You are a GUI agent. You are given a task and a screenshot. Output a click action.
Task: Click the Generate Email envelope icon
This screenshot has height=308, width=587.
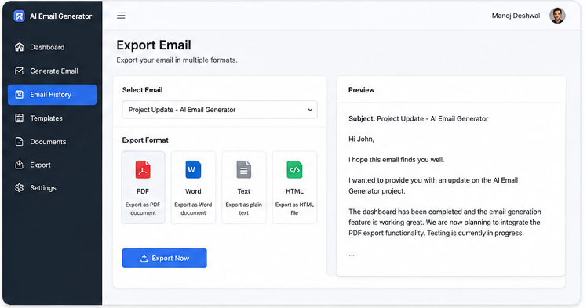pyautogui.click(x=19, y=71)
